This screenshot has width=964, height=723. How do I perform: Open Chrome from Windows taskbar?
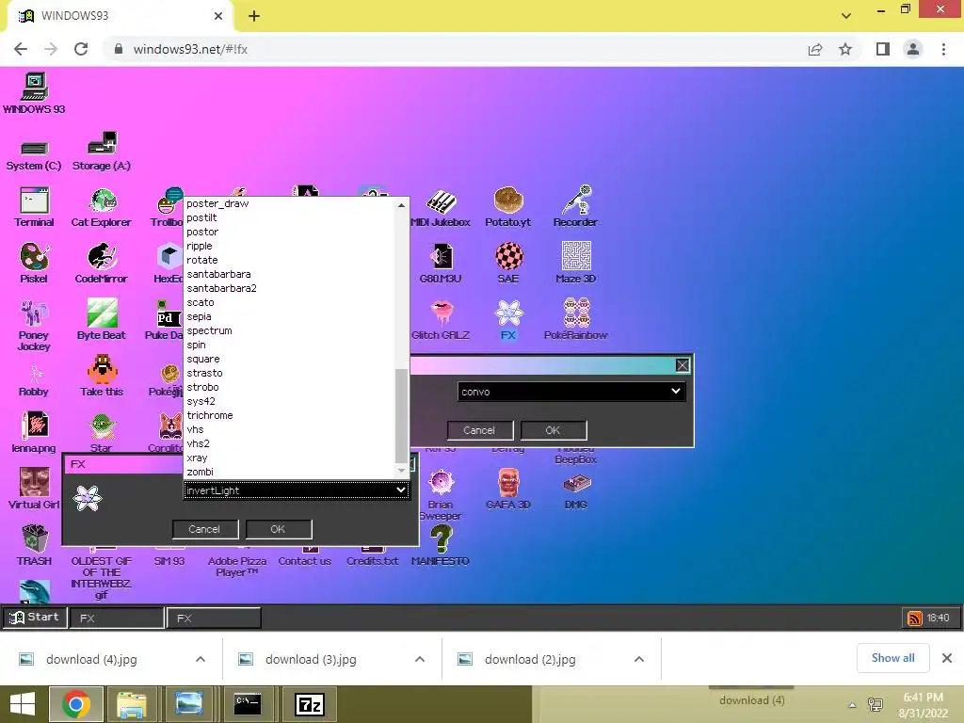[75, 704]
